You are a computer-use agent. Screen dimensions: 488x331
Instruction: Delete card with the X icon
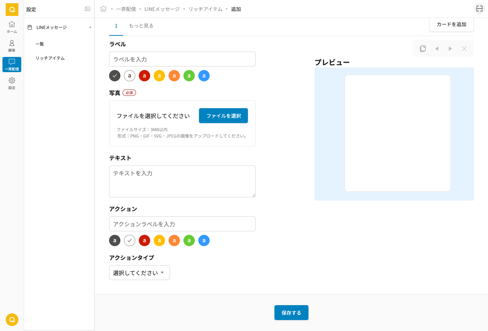(x=464, y=48)
